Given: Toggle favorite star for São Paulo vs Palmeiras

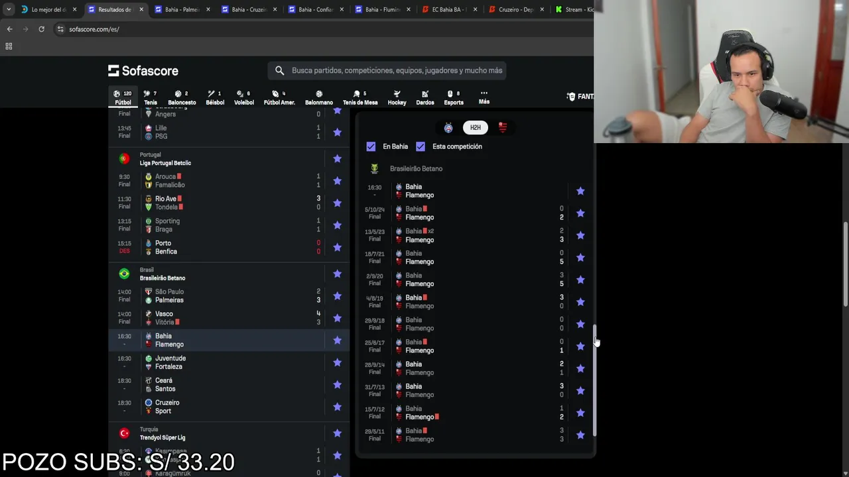Looking at the screenshot, I should [x=337, y=295].
